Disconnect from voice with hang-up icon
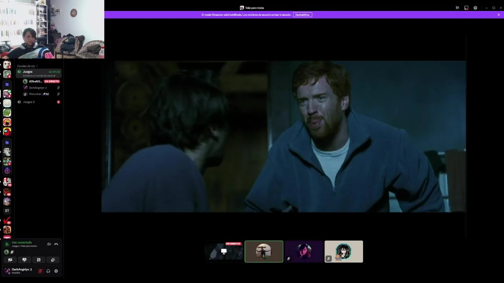The image size is (504, 283). (56, 244)
